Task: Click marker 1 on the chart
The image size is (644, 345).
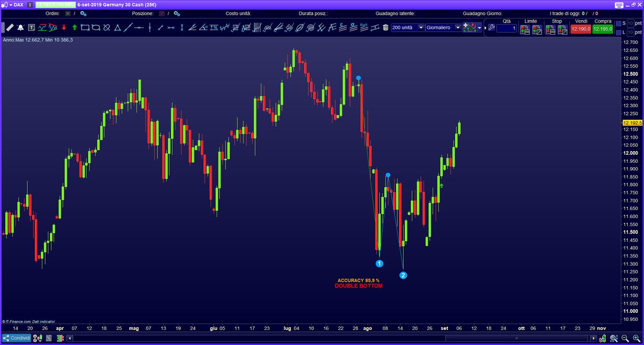Action: [379, 263]
